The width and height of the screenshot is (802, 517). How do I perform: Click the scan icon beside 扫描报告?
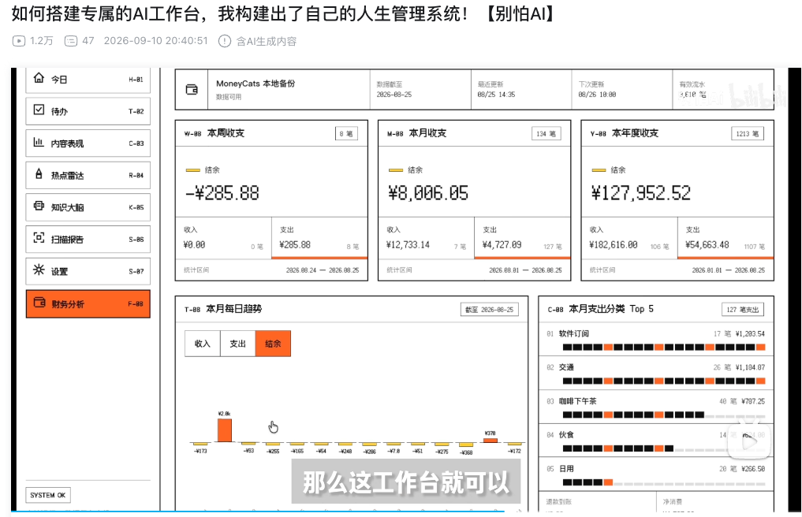(39, 238)
